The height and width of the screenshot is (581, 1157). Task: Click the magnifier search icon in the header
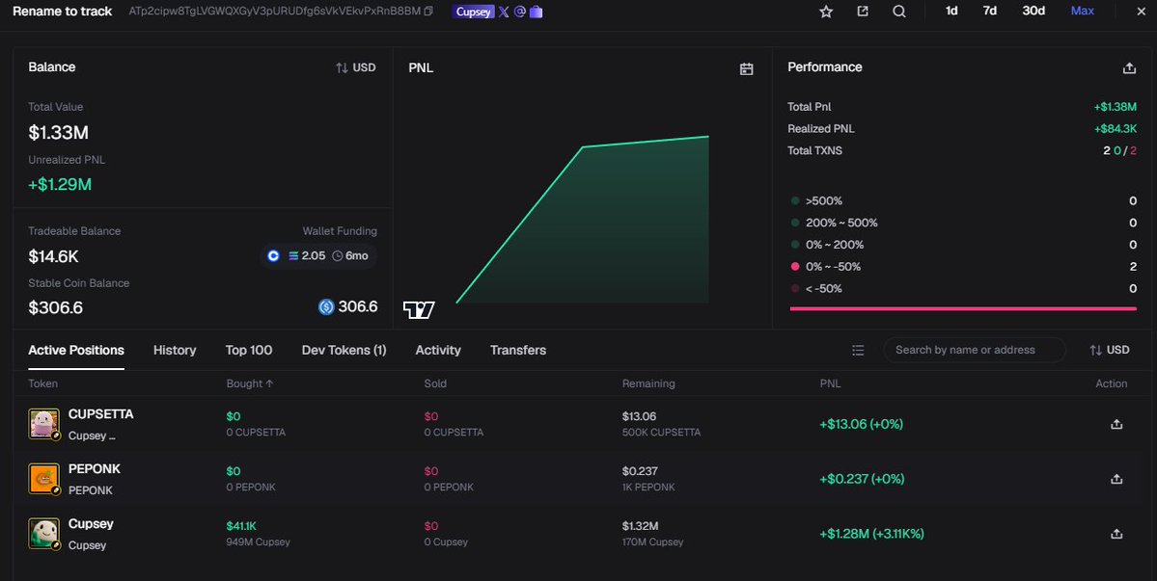[x=898, y=11]
